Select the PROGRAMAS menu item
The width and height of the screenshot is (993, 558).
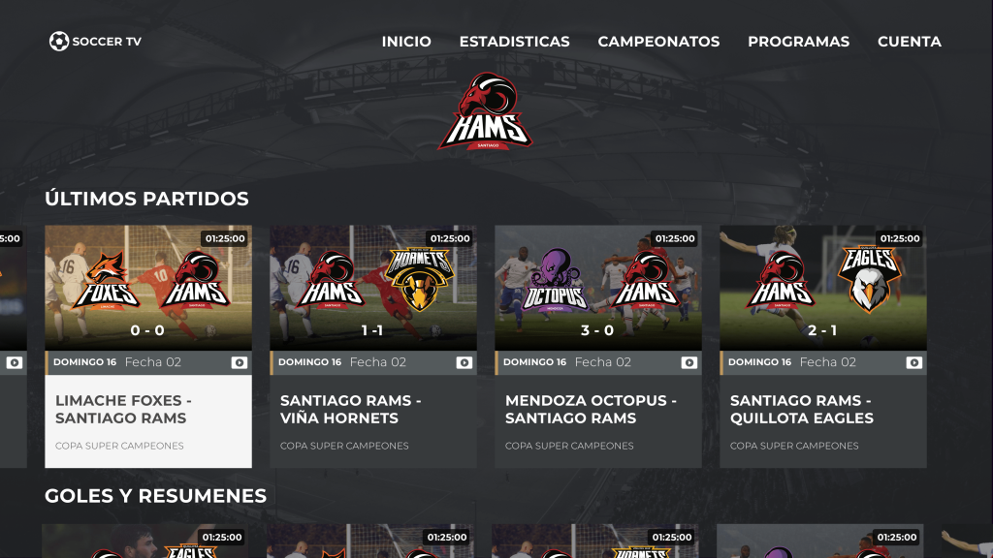point(799,41)
